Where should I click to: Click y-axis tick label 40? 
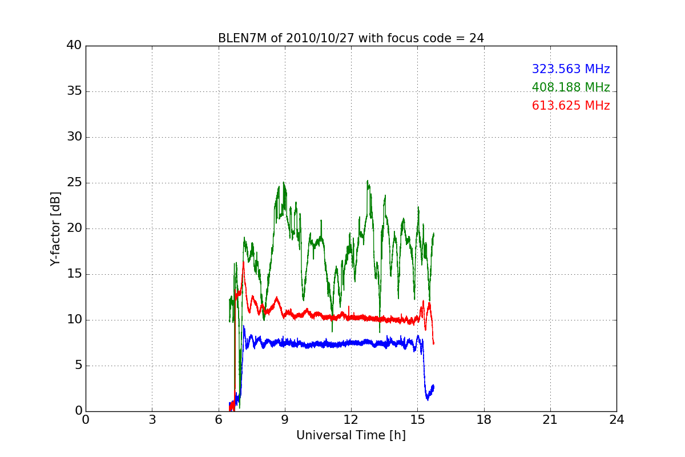point(74,46)
